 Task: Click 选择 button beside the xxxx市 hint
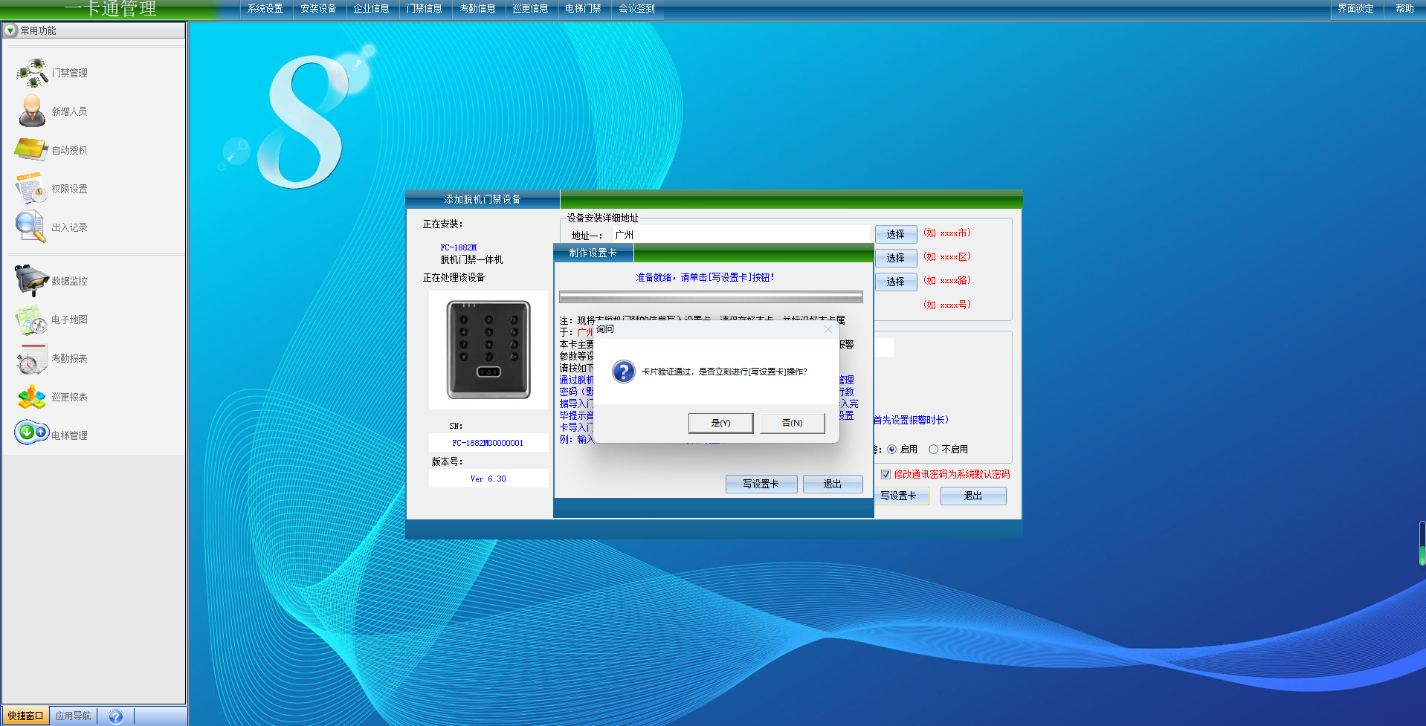click(x=895, y=234)
